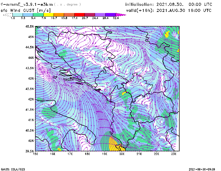Click the legend value '13.8'
This screenshot has height=171, width=221.
64,18
